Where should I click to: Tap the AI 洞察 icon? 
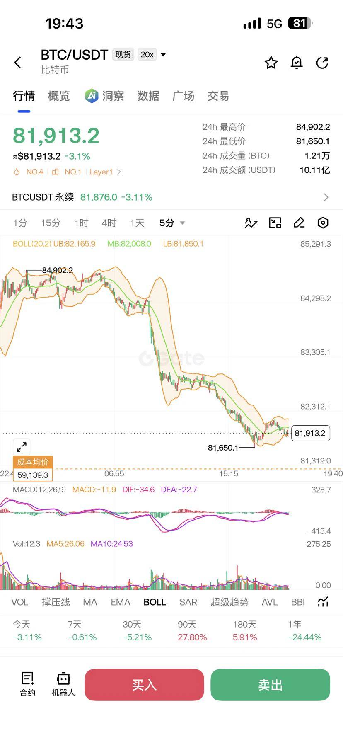[92, 96]
